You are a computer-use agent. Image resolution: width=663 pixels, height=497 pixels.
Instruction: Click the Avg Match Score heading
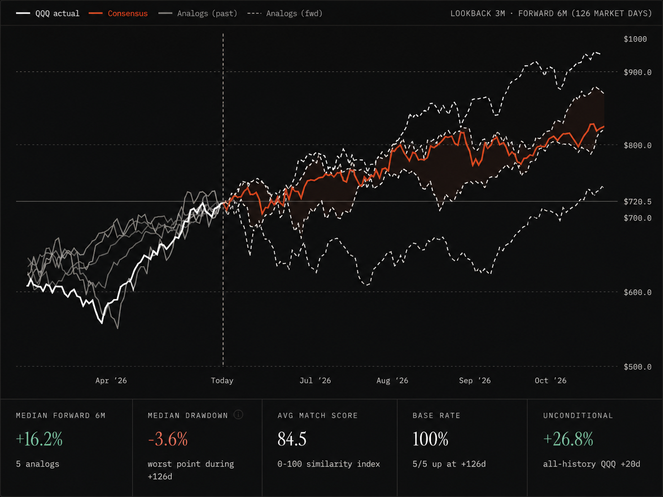point(318,416)
